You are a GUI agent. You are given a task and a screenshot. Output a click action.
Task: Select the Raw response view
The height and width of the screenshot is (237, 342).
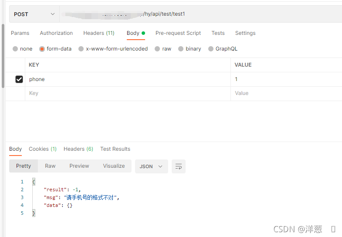50,166
